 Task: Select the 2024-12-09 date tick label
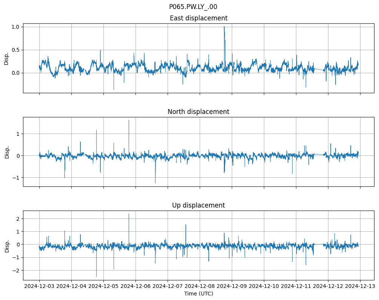tap(232, 286)
